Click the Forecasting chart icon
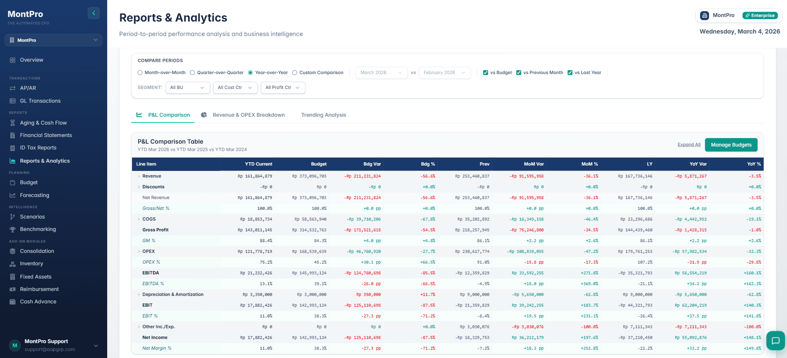The height and width of the screenshot is (358, 787). [12, 195]
